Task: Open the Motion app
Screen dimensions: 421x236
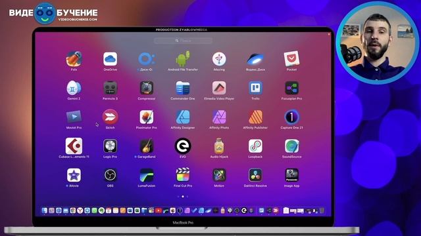Action: tap(219, 175)
